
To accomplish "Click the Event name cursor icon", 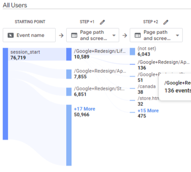I will click(x=11, y=35).
